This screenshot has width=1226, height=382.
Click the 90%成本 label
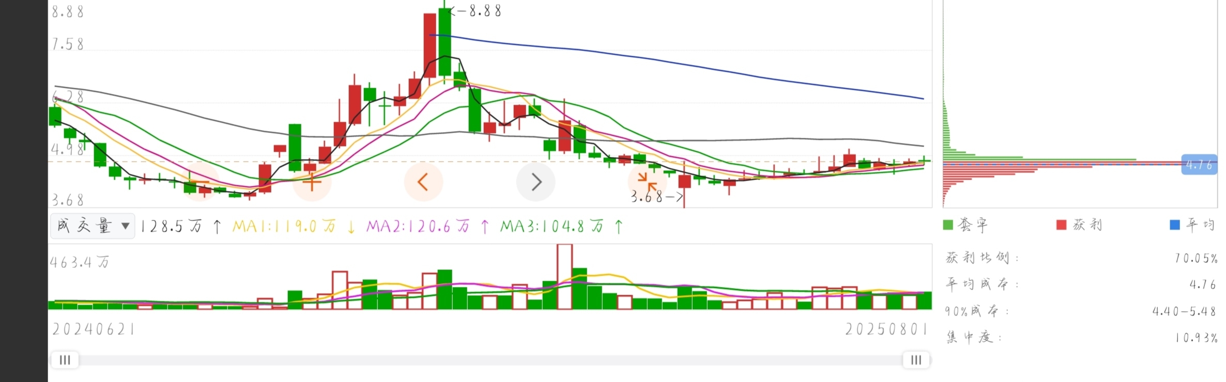(977, 311)
